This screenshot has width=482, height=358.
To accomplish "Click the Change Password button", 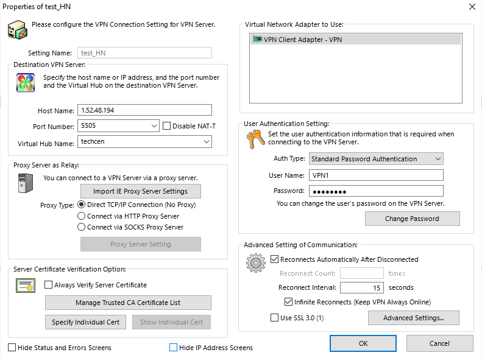I will click(412, 219).
